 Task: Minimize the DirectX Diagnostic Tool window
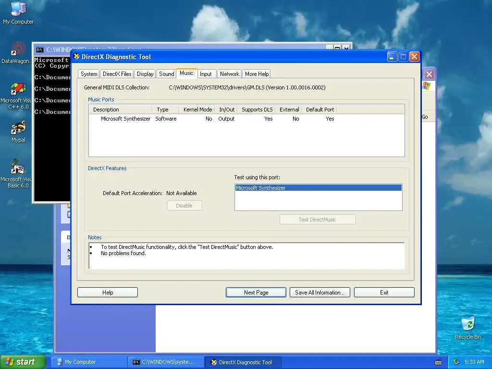tap(392, 57)
